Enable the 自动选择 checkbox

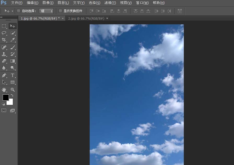pyautogui.click(x=18, y=11)
